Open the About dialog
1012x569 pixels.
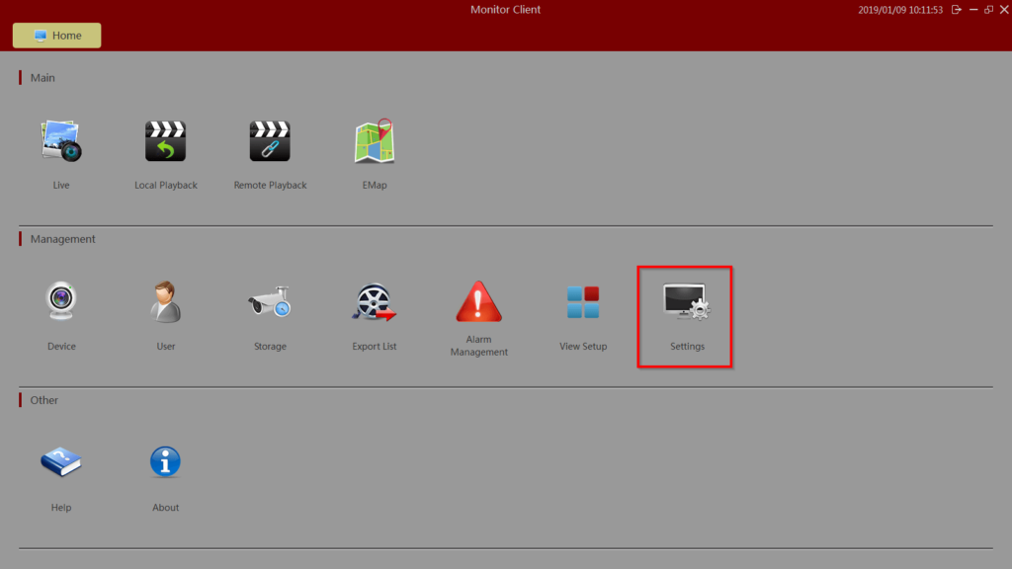[x=165, y=461]
